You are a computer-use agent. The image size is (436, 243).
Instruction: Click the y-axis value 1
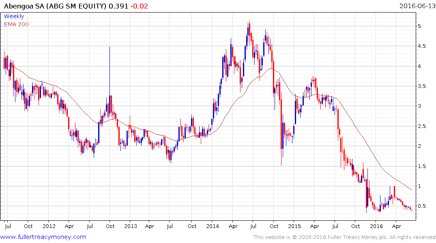point(419,186)
